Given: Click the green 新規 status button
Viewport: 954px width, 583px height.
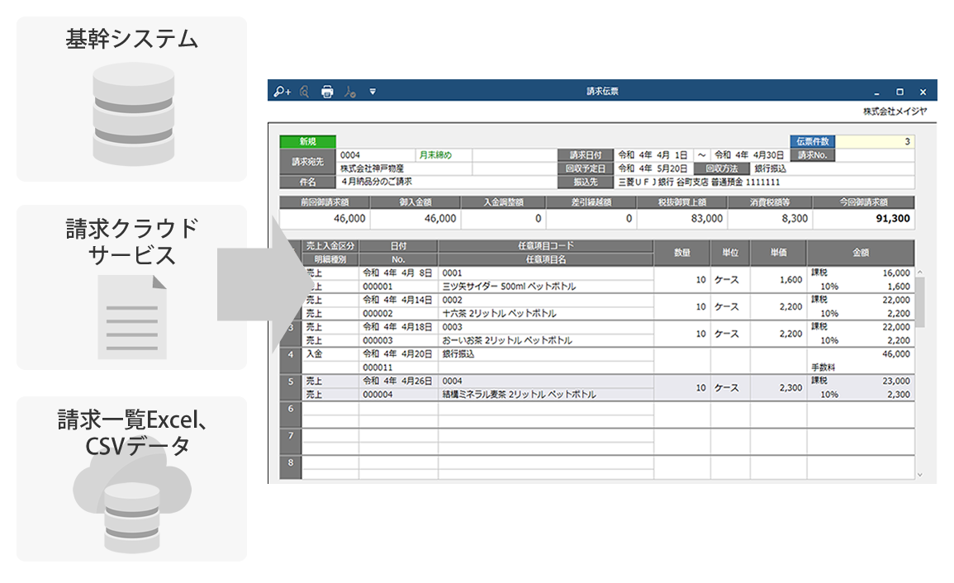Looking at the screenshot, I should (307, 142).
